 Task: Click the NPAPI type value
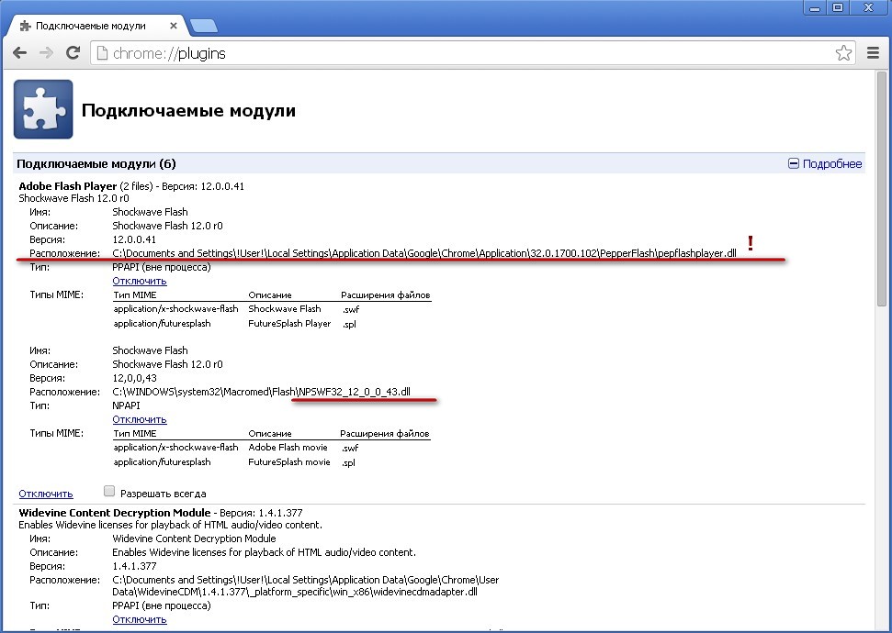pos(126,405)
